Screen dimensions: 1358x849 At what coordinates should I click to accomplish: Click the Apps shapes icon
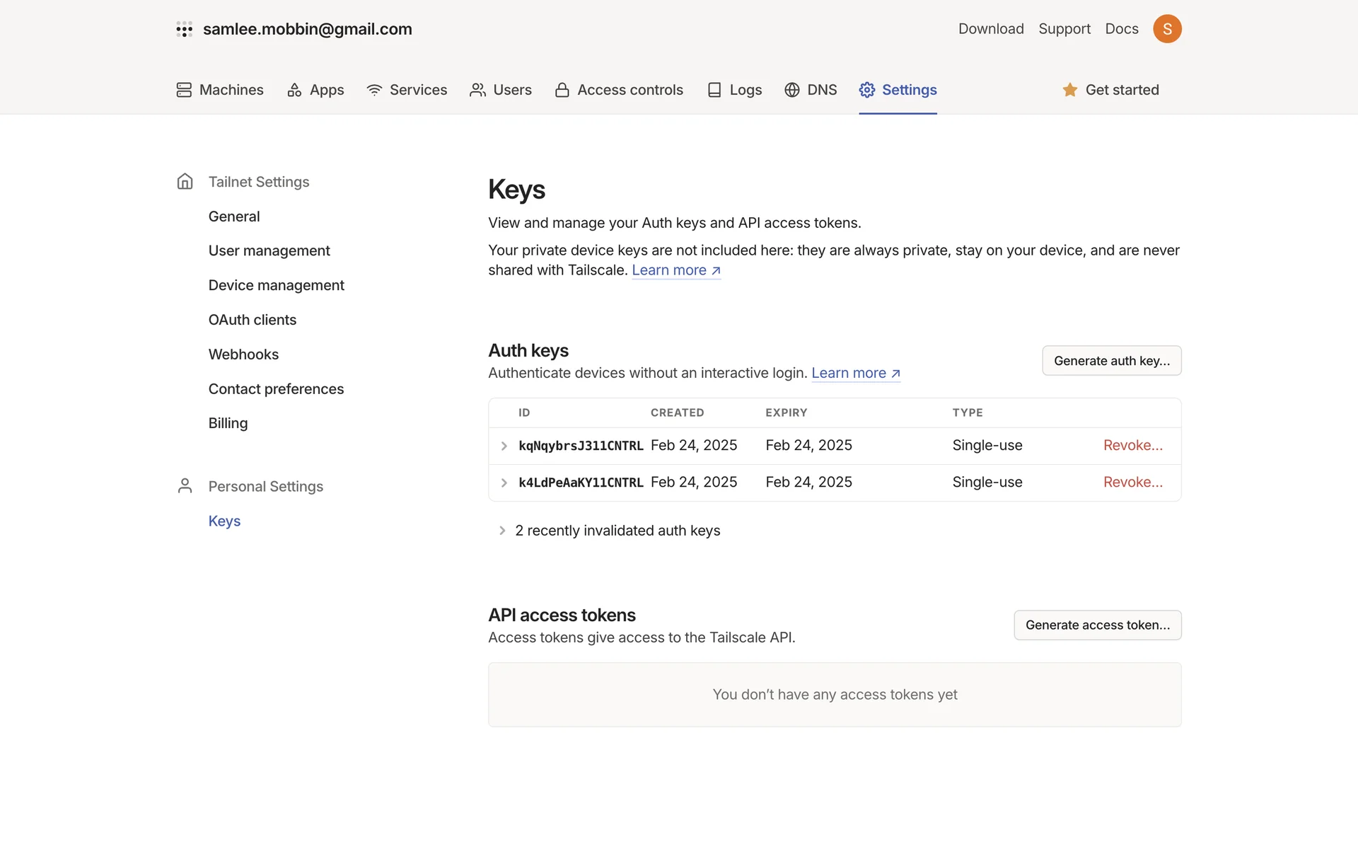click(x=294, y=90)
